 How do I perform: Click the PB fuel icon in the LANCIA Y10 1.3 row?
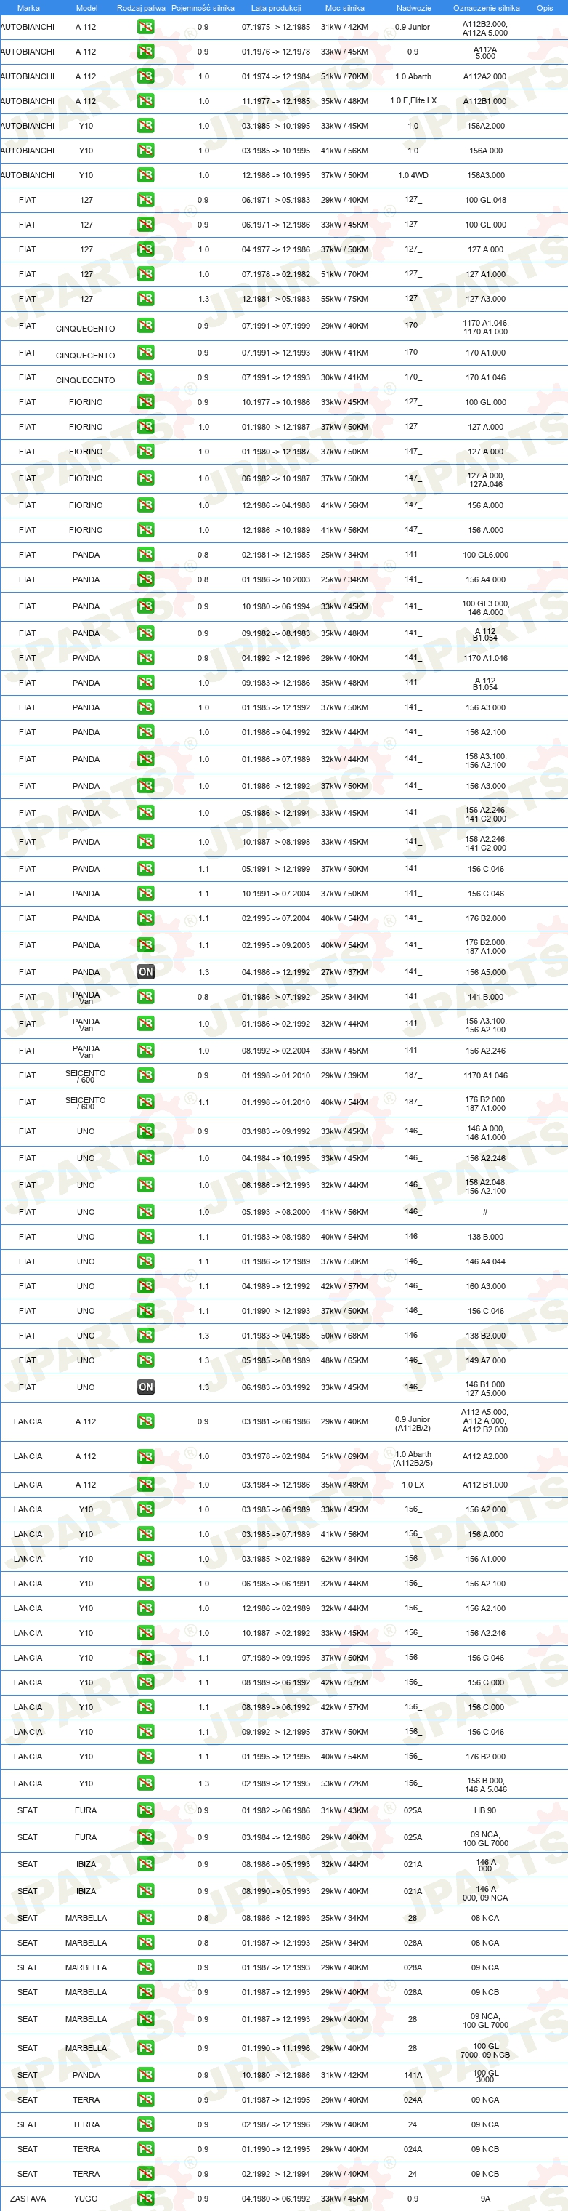coord(146,1783)
